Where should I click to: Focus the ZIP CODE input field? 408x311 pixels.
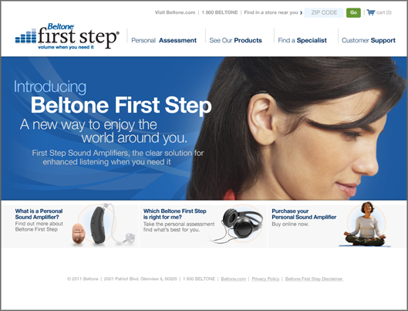pos(324,12)
